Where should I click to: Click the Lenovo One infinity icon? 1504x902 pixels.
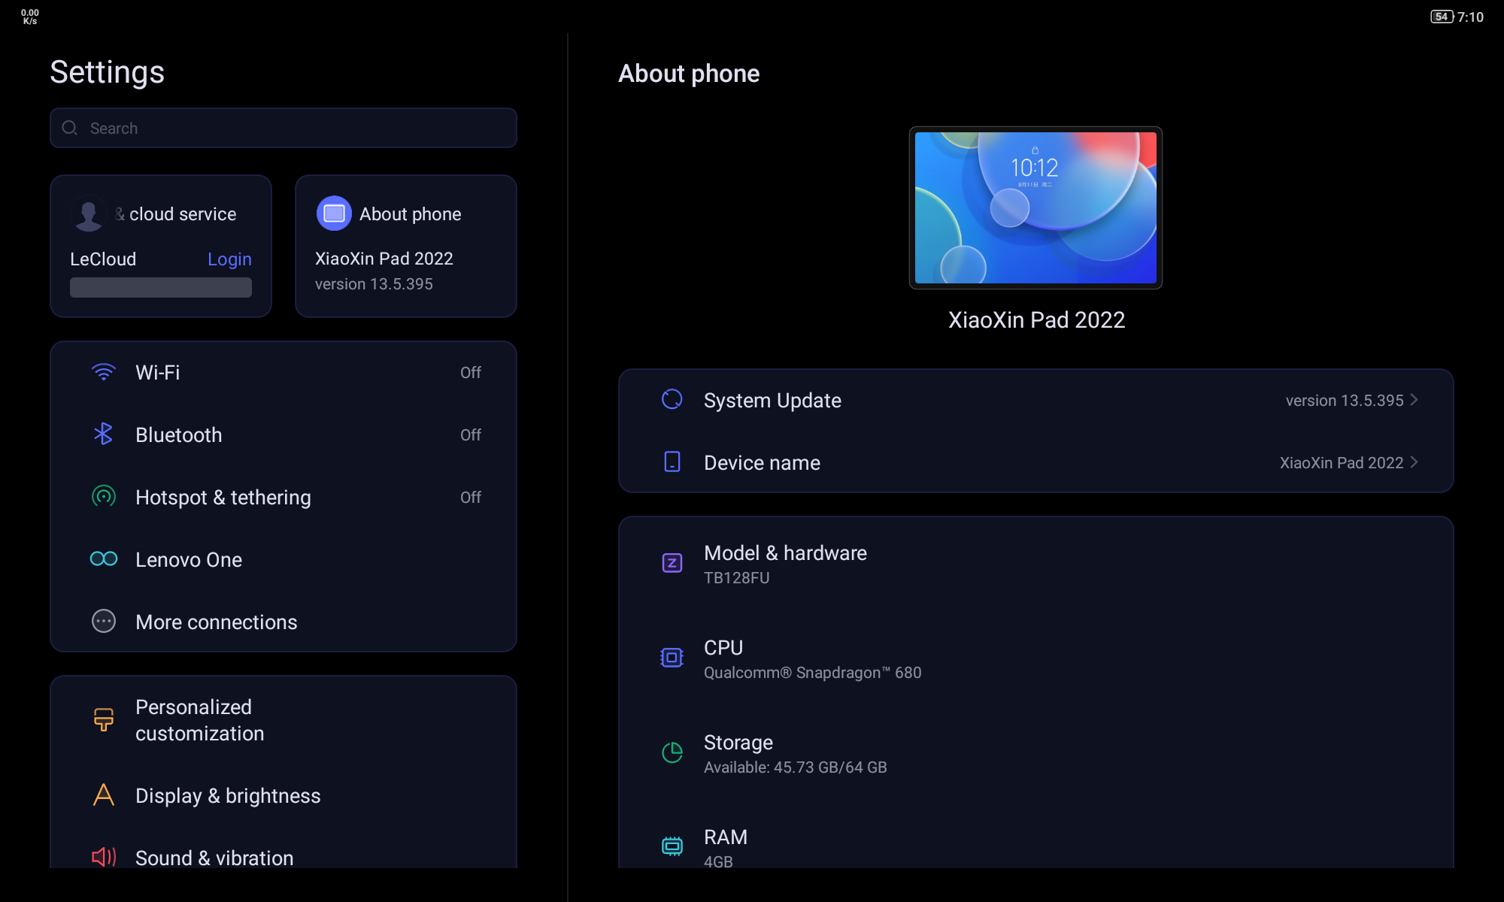(x=104, y=558)
